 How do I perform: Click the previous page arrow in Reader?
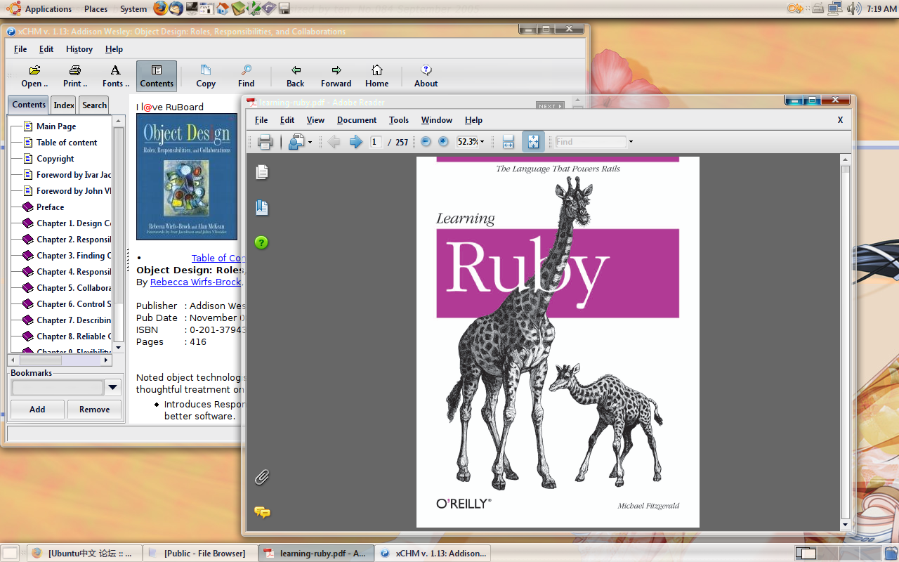[x=334, y=142]
